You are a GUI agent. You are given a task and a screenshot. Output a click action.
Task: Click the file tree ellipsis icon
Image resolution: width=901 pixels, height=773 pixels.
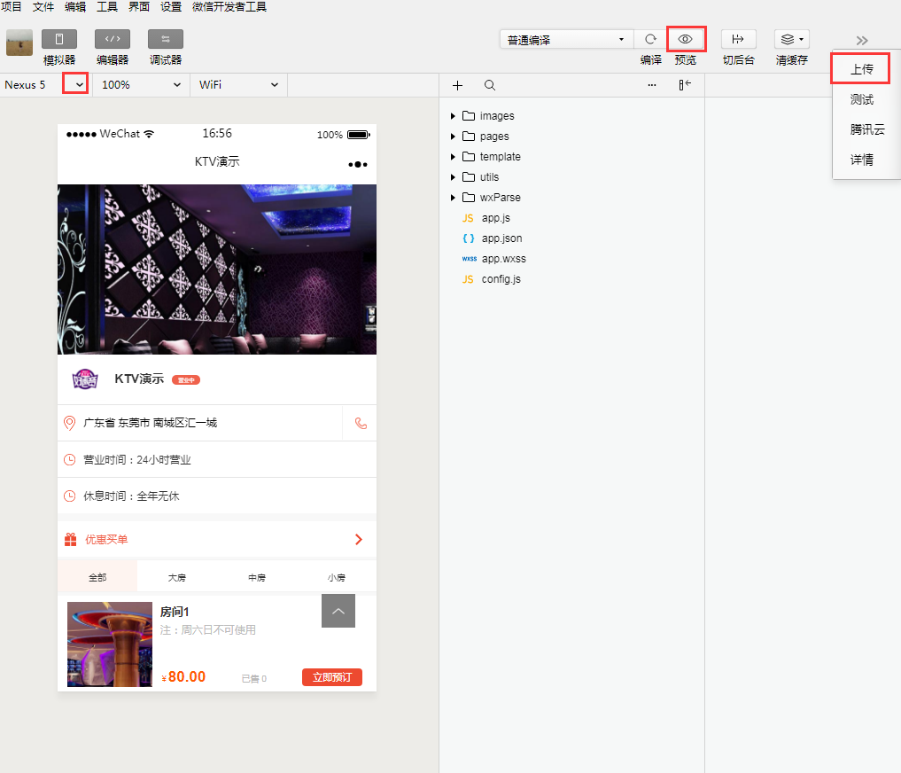(652, 85)
